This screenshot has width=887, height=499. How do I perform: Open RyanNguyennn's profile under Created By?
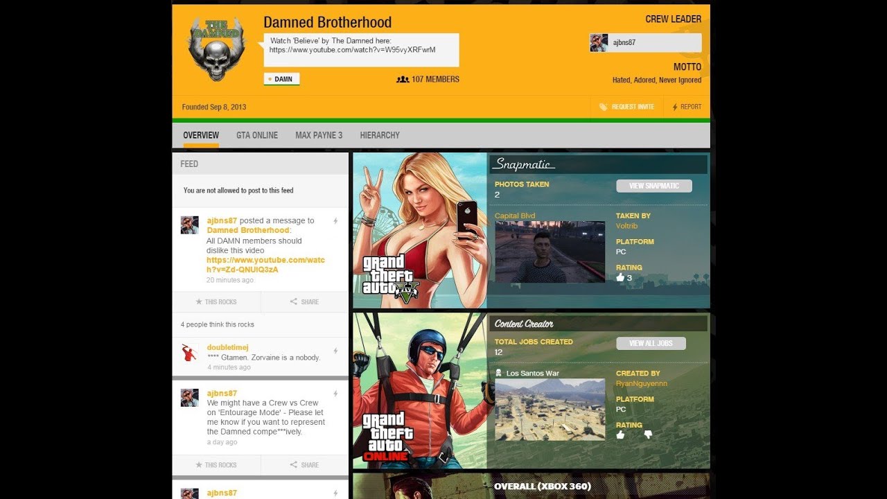(x=641, y=383)
